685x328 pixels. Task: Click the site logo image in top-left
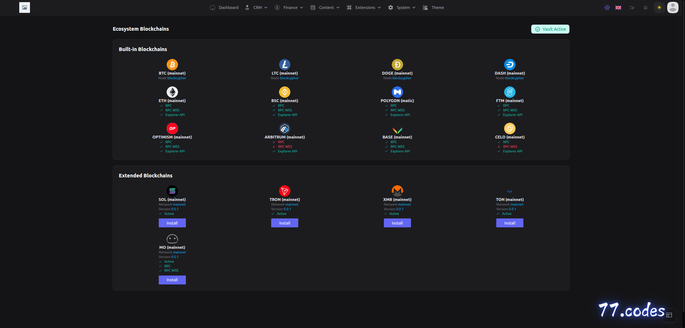pyautogui.click(x=25, y=7)
